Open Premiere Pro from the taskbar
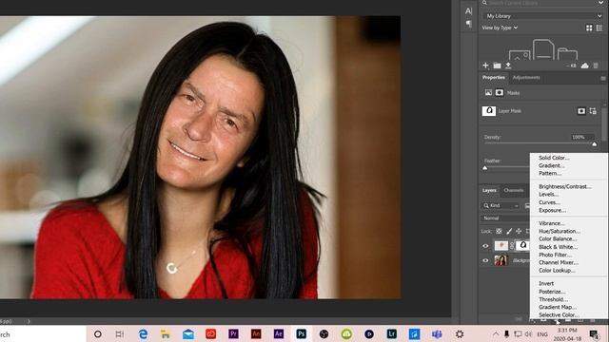 coord(233,333)
